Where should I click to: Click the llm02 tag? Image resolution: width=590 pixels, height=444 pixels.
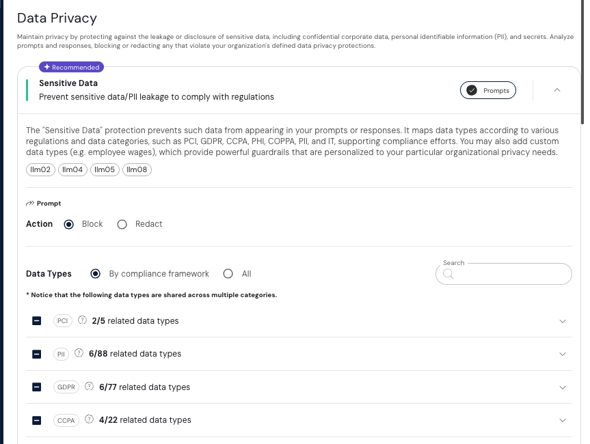click(x=40, y=169)
